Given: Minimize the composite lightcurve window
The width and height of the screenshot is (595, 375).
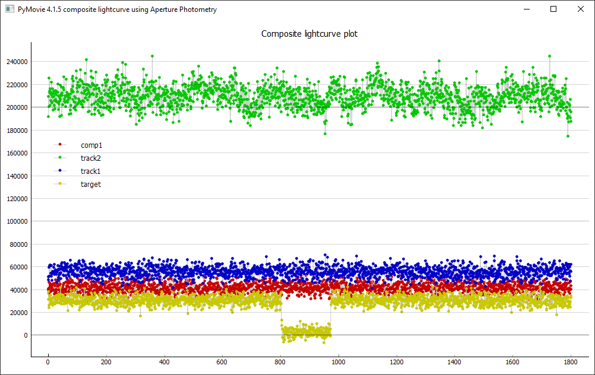Looking at the screenshot, I should tap(526, 9).
